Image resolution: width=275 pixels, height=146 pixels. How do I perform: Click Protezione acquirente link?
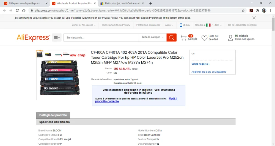click(148, 25)
